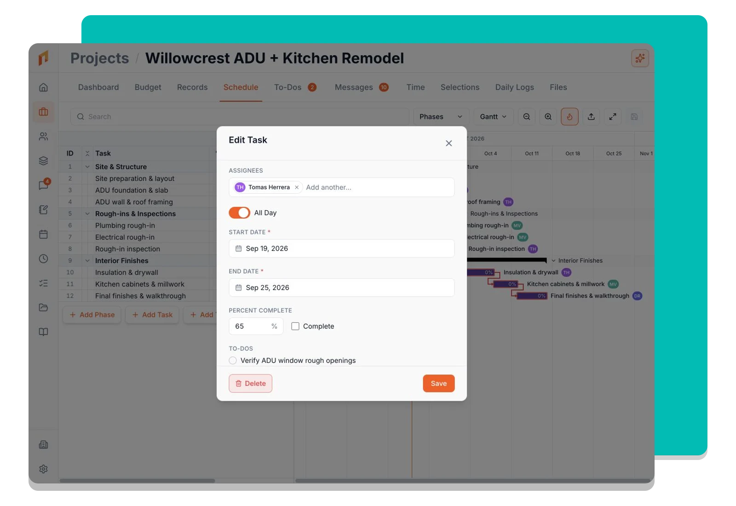Collapse Interior Finishes chevron in Gantt chart

click(x=553, y=260)
